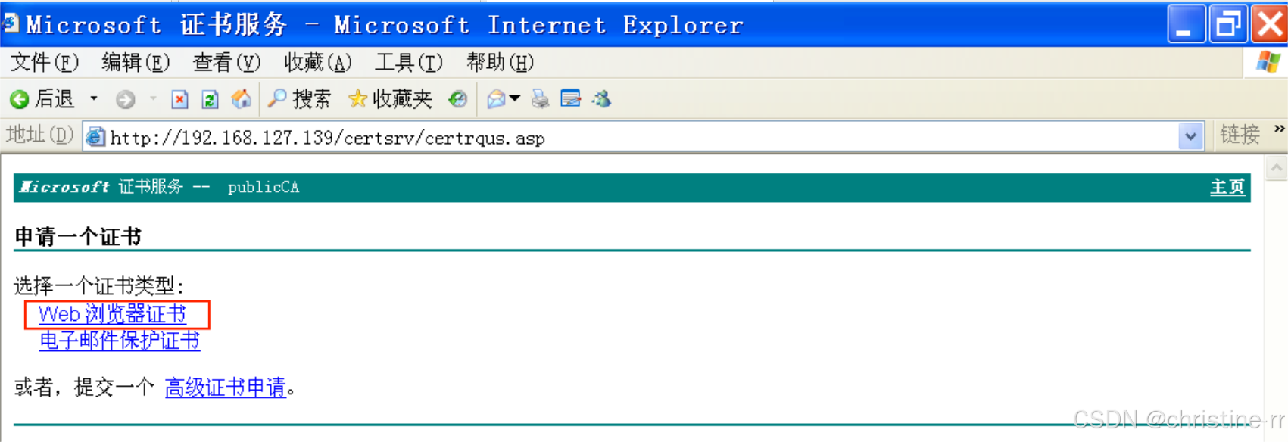Minimize the Internet Explorer window

point(1186,23)
